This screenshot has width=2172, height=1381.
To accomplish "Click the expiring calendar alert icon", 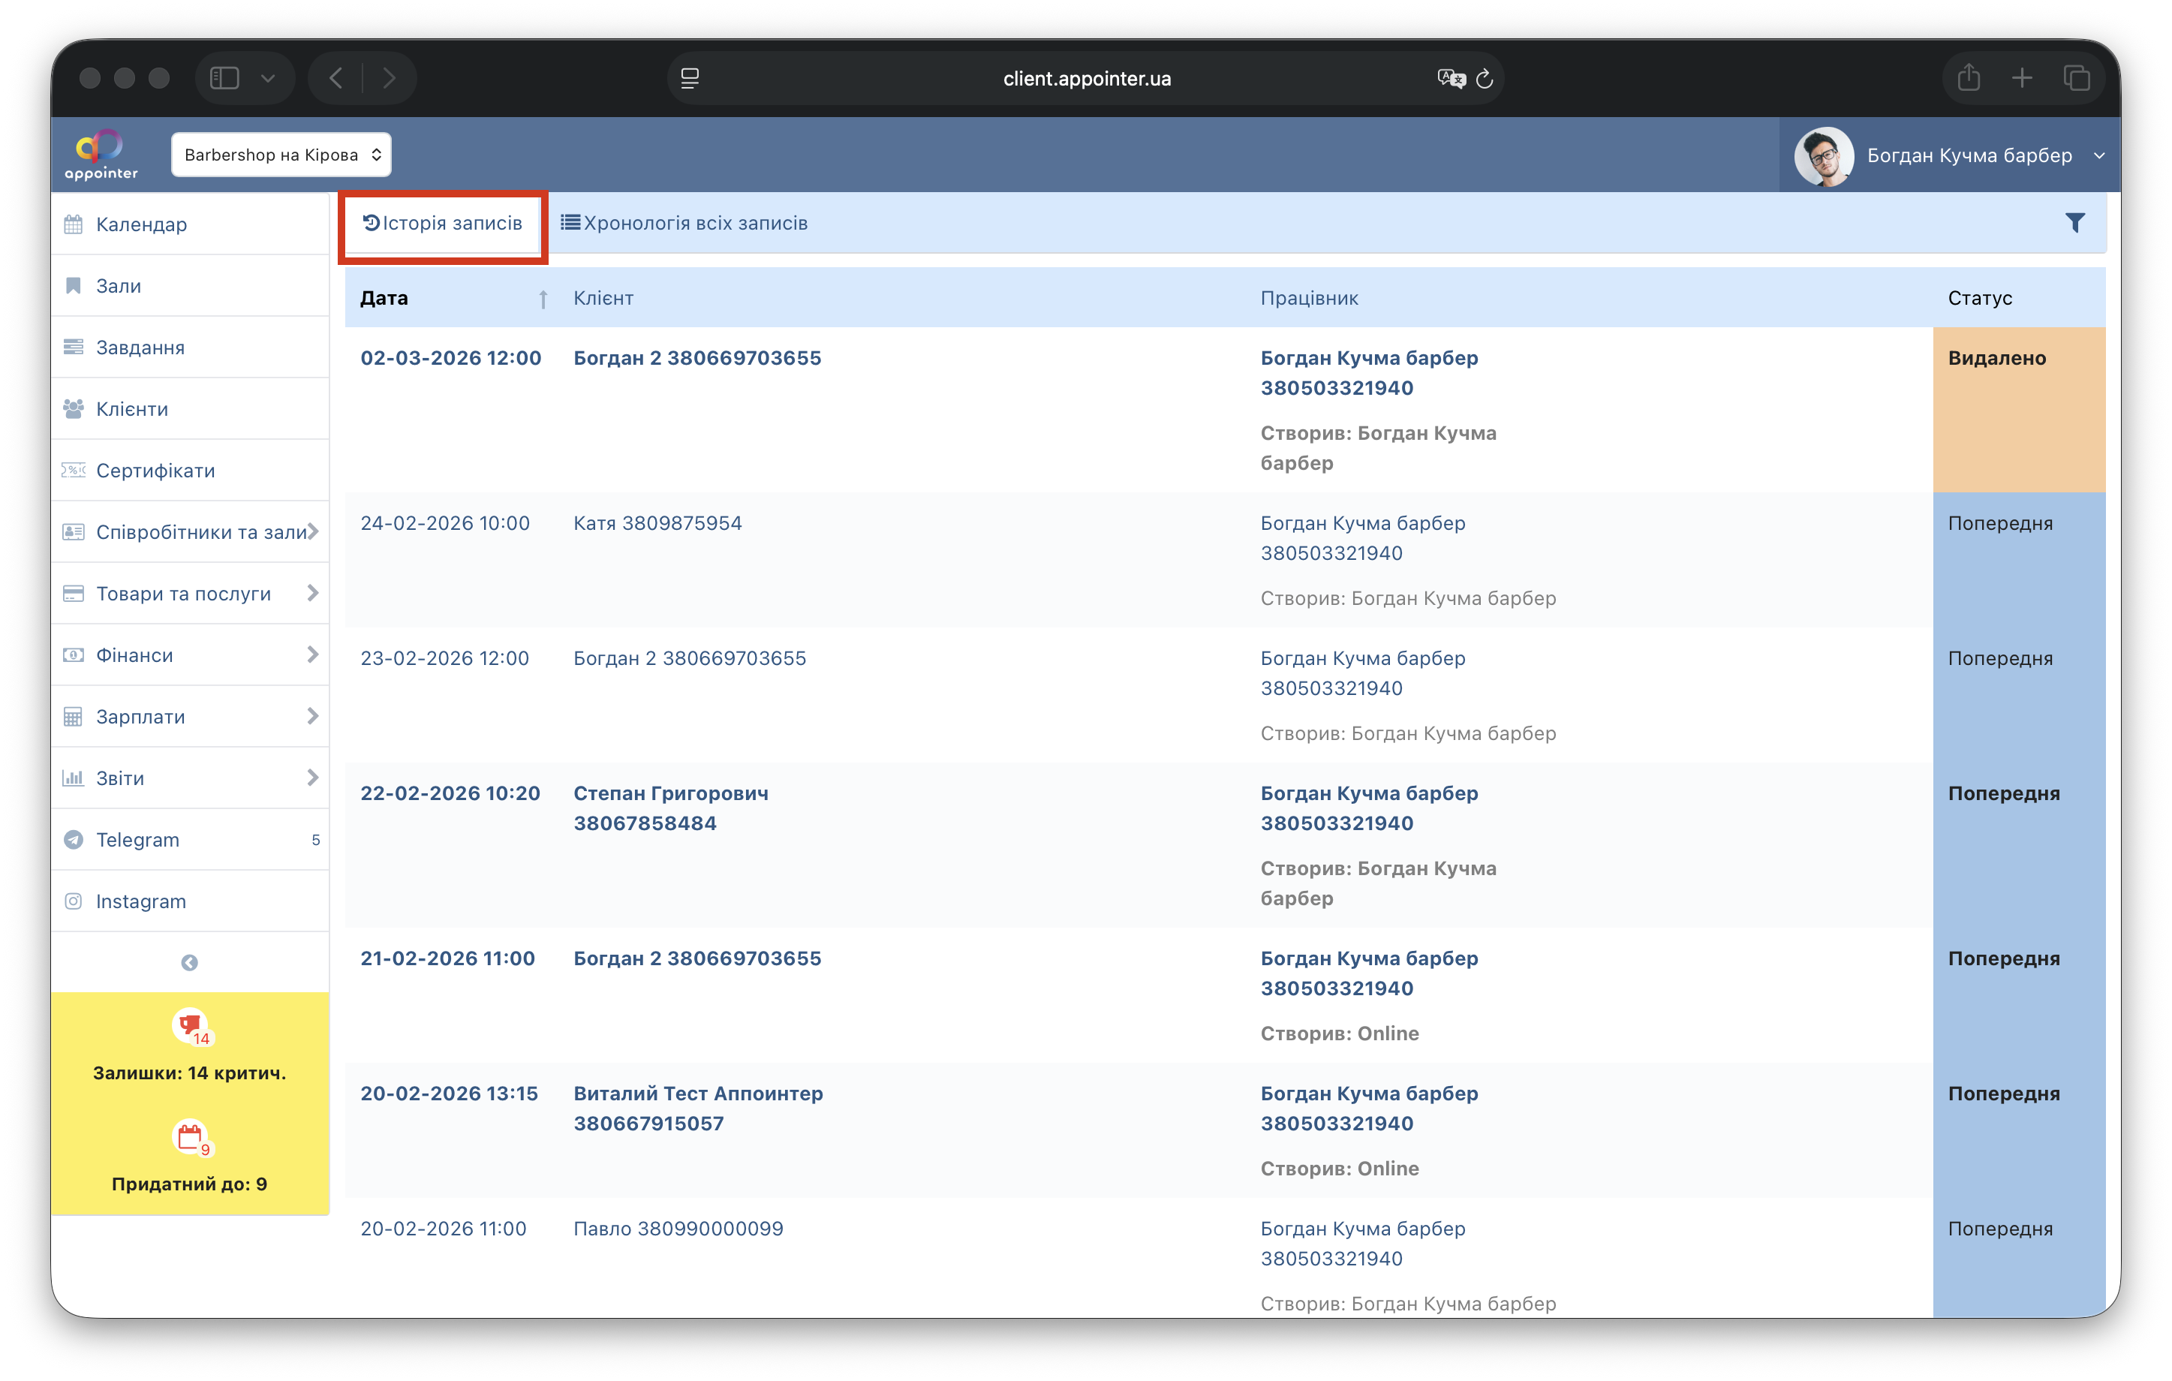I will [191, 1138].
